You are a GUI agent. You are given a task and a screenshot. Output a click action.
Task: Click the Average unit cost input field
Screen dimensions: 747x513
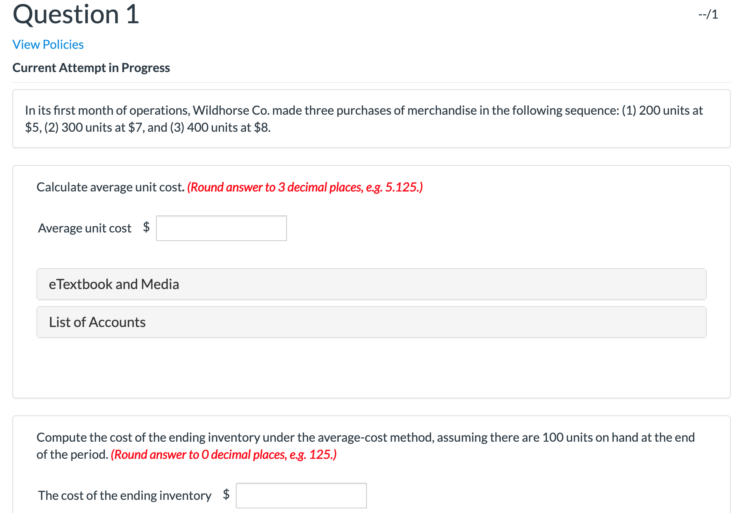point(221,228)
